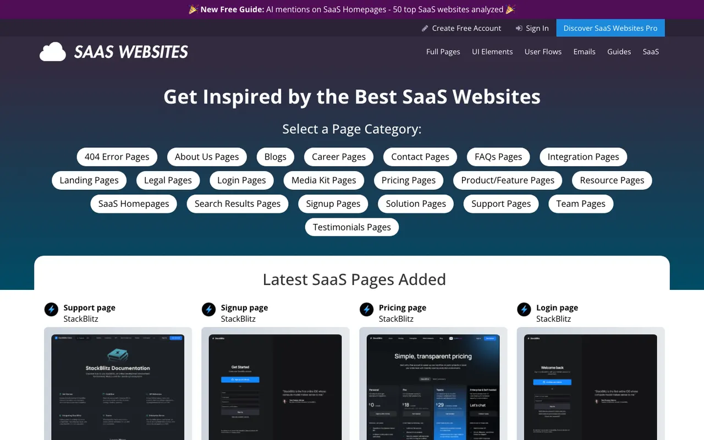Open the Full Pages menu
704x440 pixels.
[443, 52]
